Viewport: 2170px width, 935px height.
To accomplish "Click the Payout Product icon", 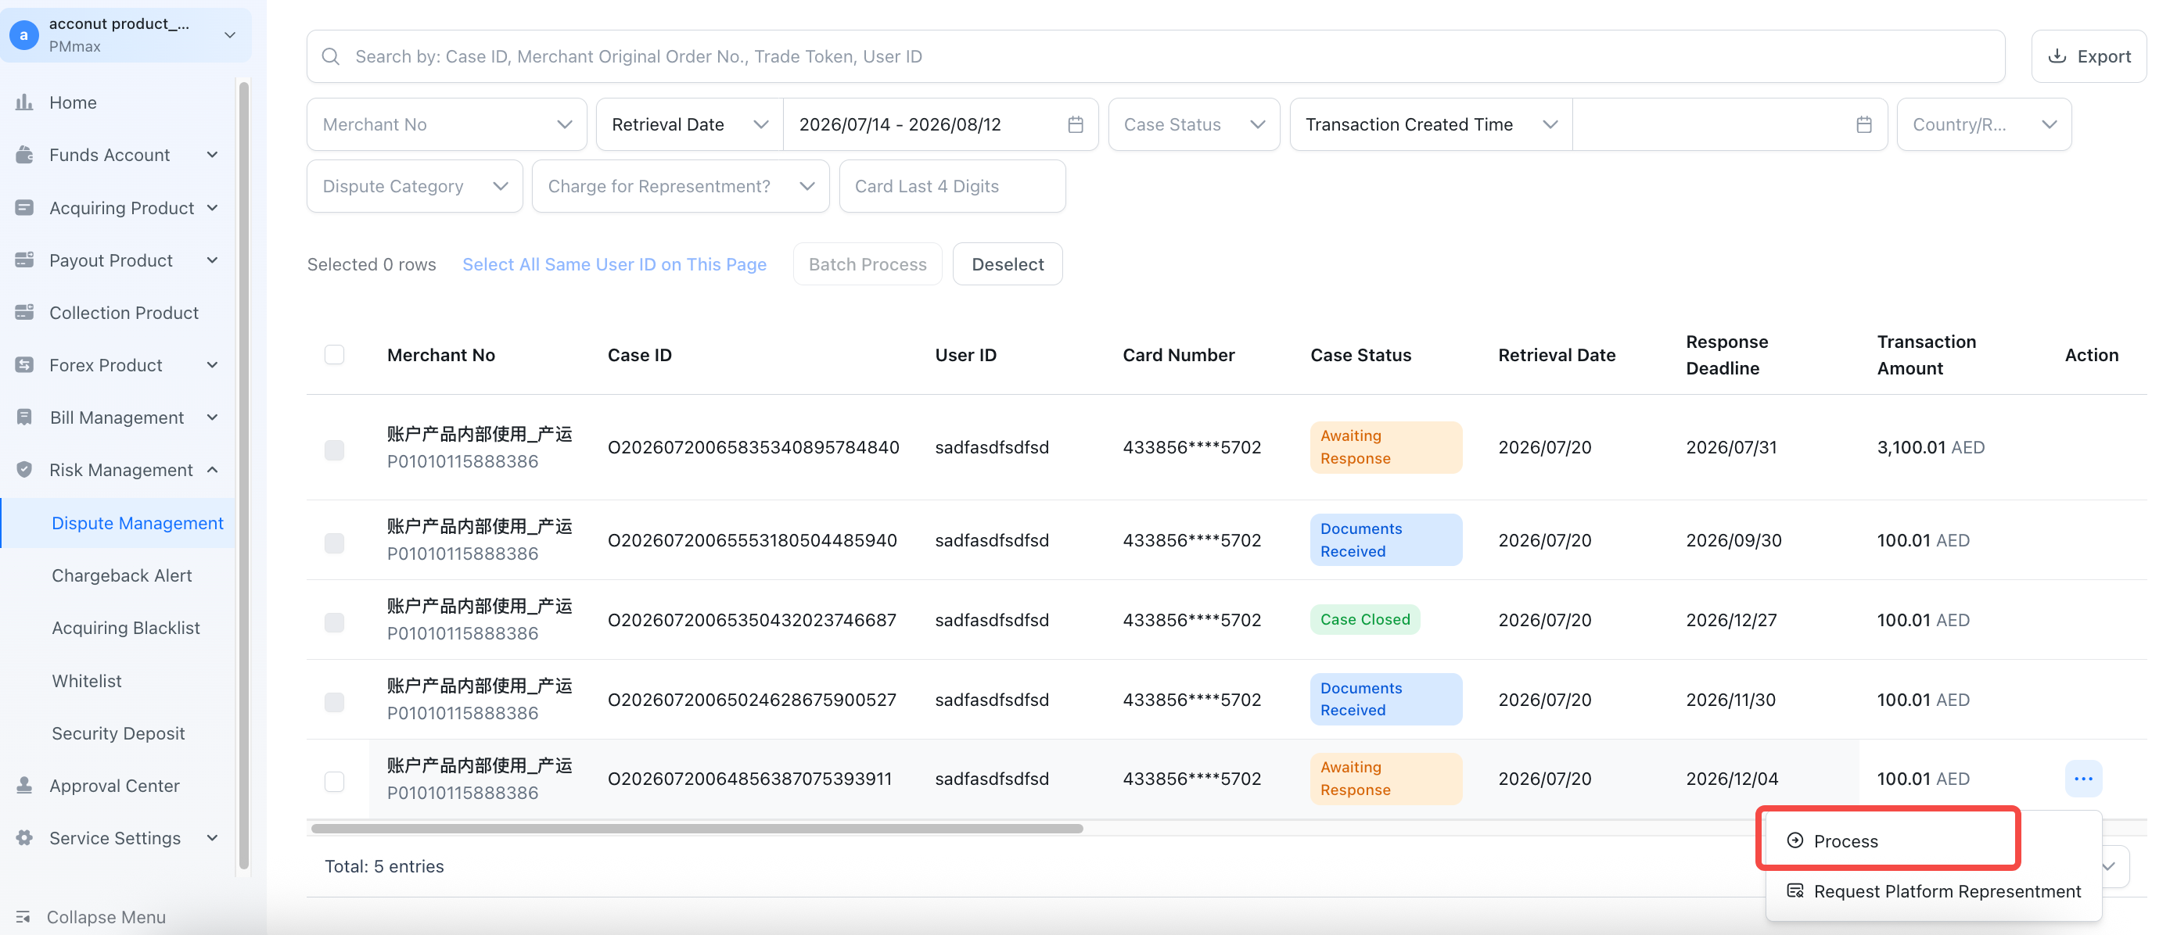I will (x=24, y=260).
